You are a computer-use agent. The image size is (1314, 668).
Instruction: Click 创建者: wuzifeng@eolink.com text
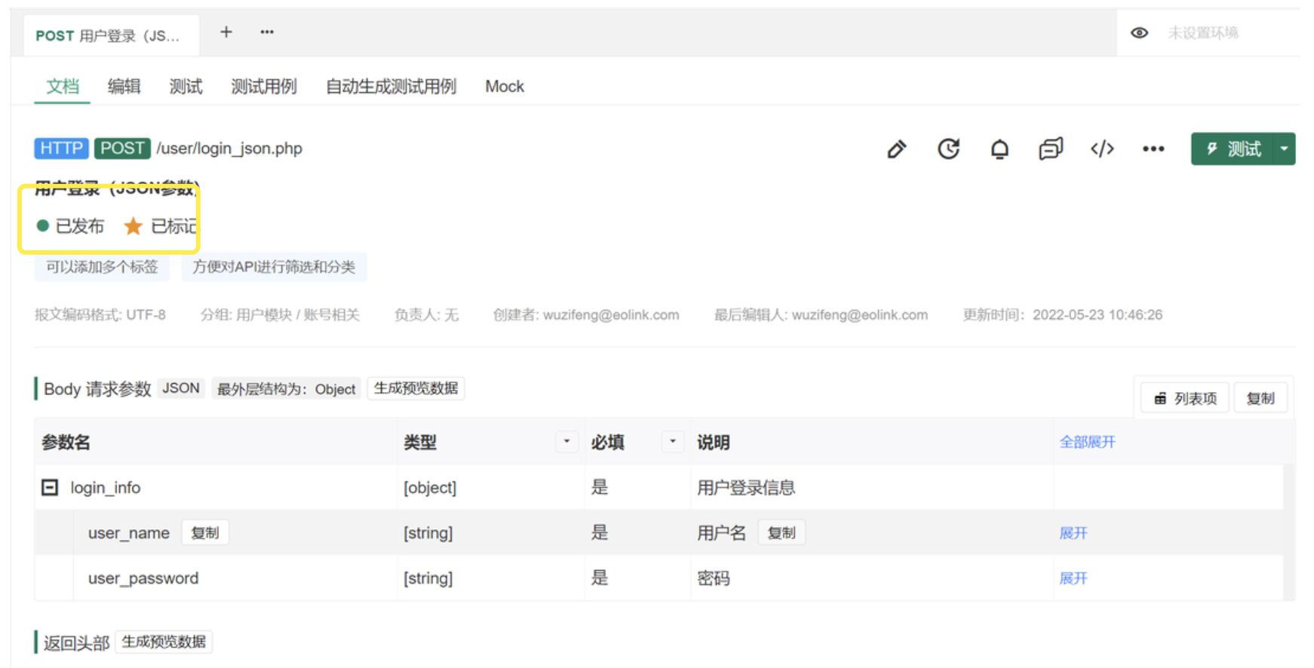[586, 315]
